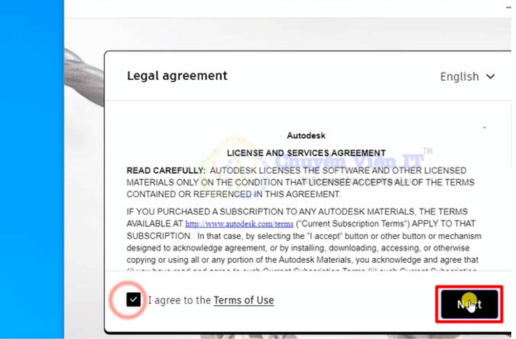Image resolution: width=516 pixels, height=339 pixels.
Task: Click 'CONTAINED OR REFERENCED IN THIS AGREEMENT' line
Action: [233, 194]
